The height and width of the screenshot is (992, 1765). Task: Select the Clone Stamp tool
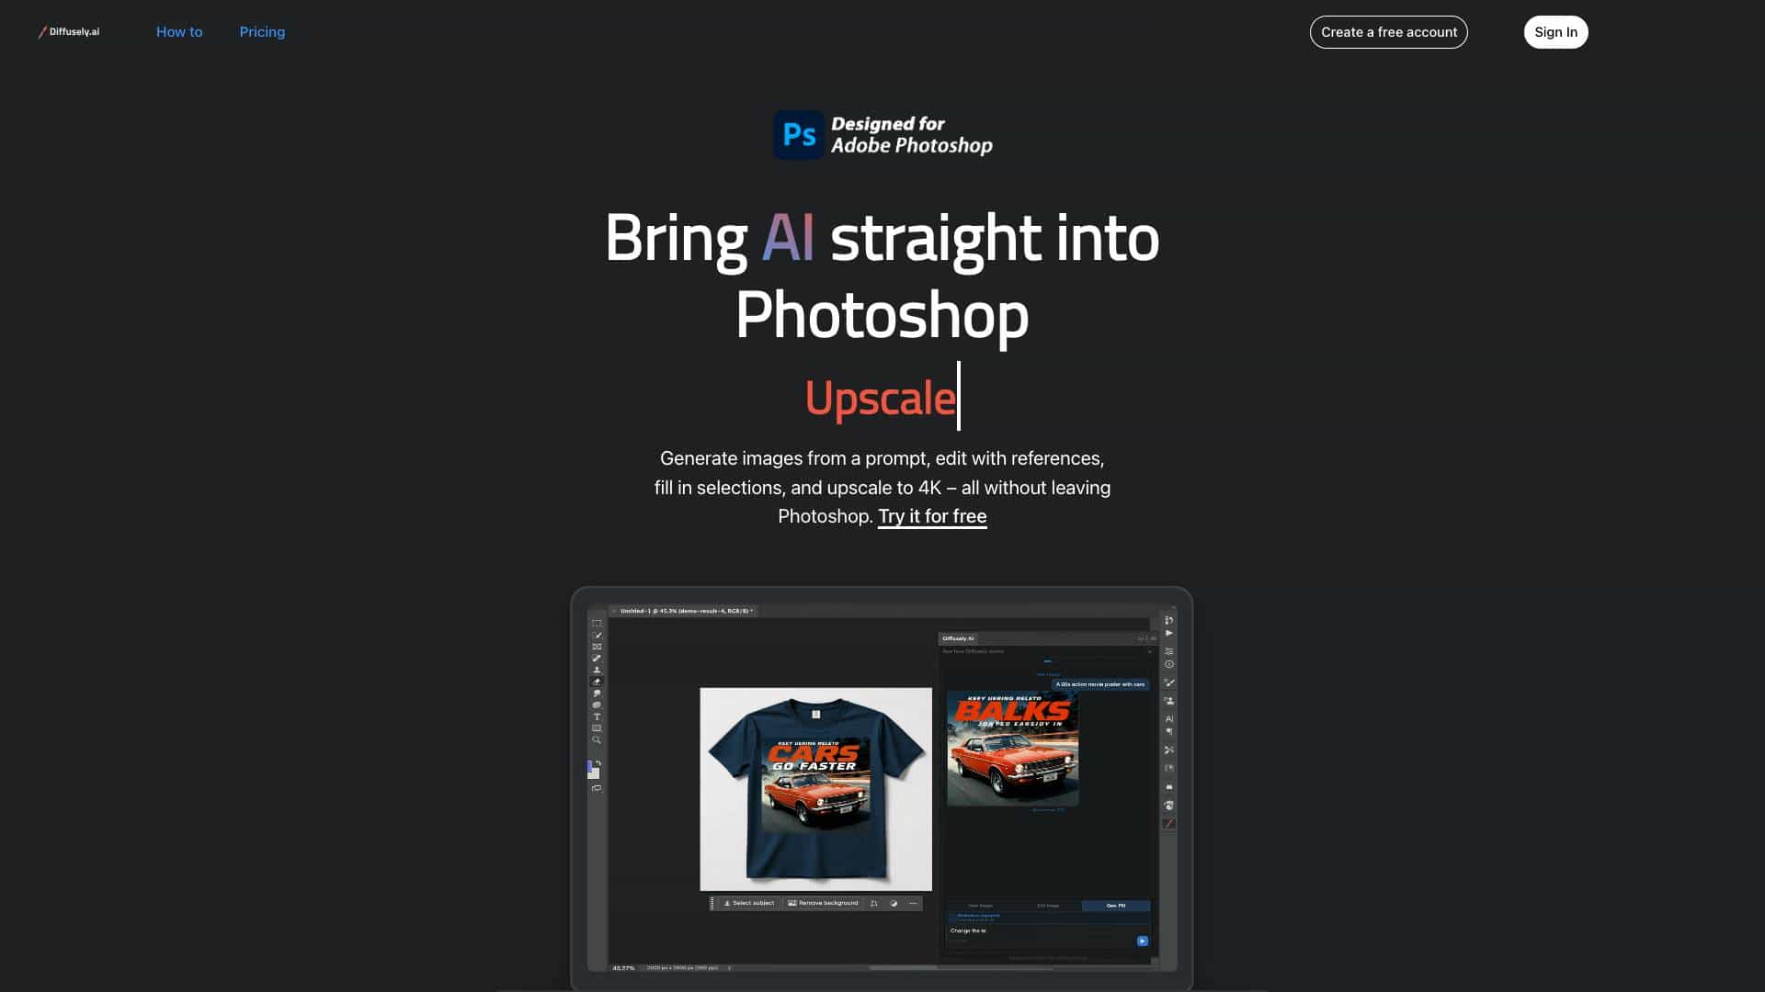[x=597, y=671]
